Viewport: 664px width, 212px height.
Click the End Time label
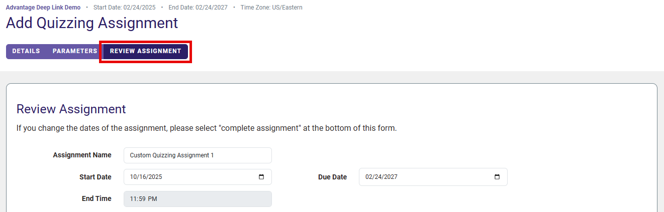[x=97, y=199]
